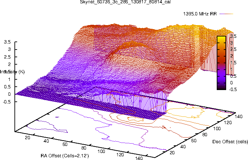The height and width of the screenshot is (160, 248).
Task: Pick tick 20 on the Dec Offset axis
Action: [172, 153]
